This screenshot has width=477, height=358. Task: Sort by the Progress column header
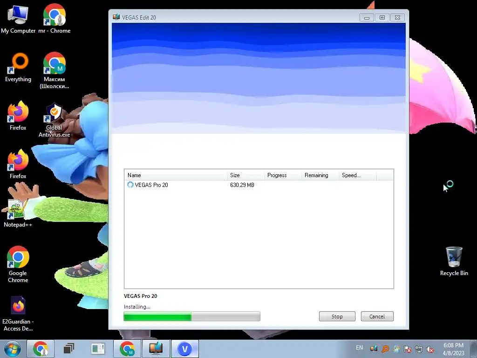coord(283,175)
